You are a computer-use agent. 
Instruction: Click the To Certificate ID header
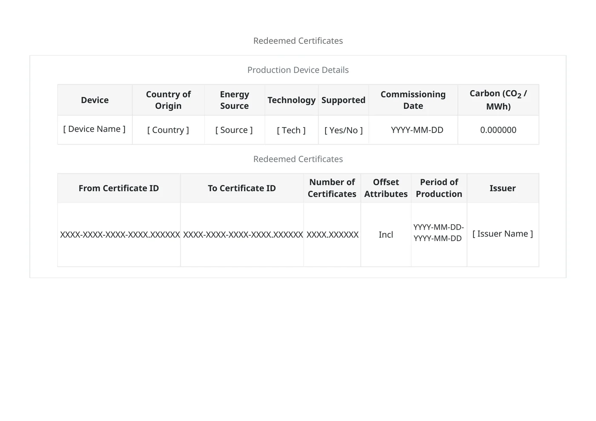click(242, 188)
